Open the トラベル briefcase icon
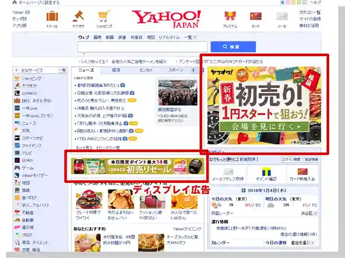 pyautogui.click(x=52, y=16)
